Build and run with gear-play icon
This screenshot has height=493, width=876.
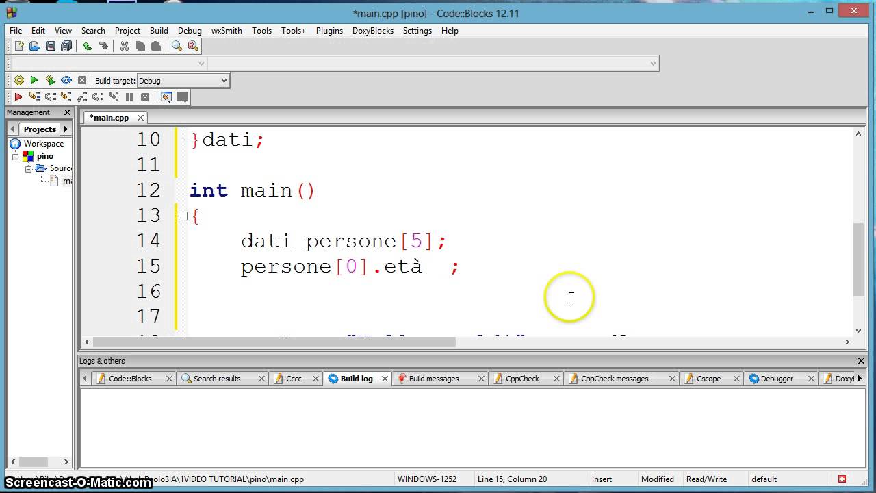click(50, 80)
